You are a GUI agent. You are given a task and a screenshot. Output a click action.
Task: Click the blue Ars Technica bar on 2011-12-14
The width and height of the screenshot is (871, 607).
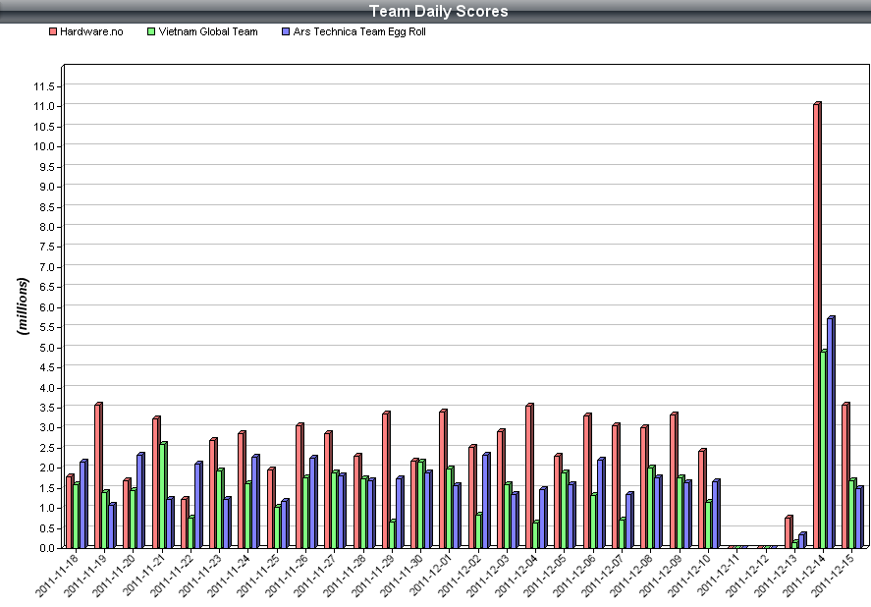[x=831, y=432]
